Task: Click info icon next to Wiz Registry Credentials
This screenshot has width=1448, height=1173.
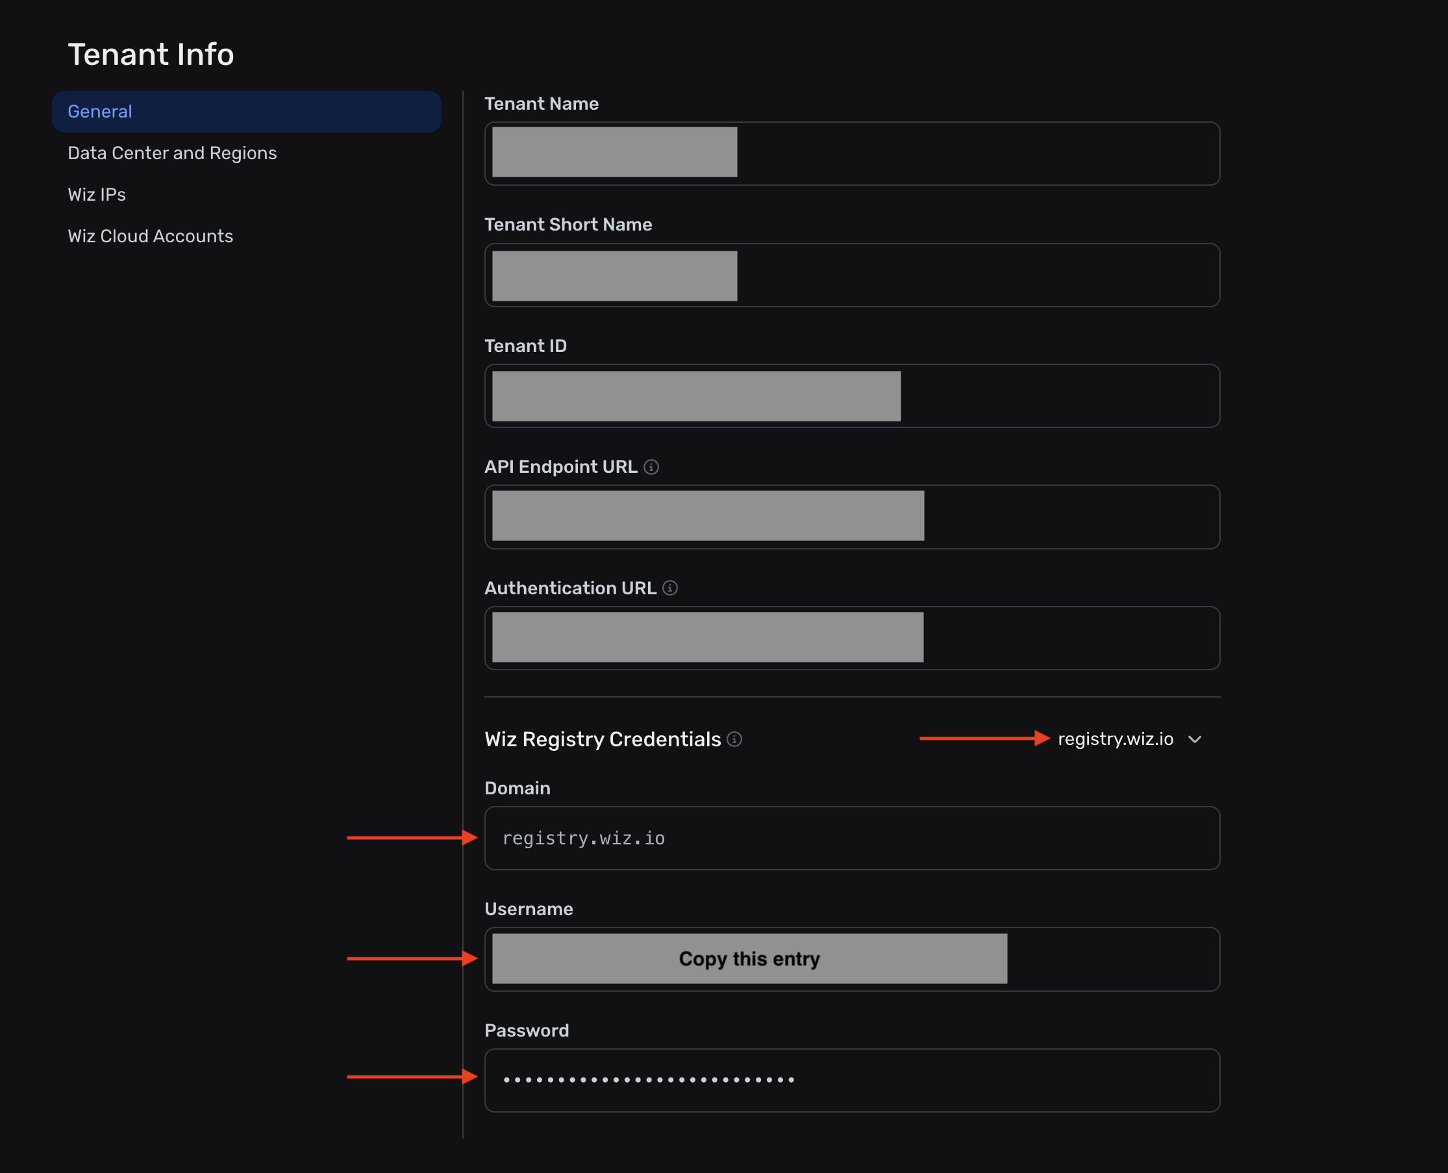Action: [x=734, y=739]
